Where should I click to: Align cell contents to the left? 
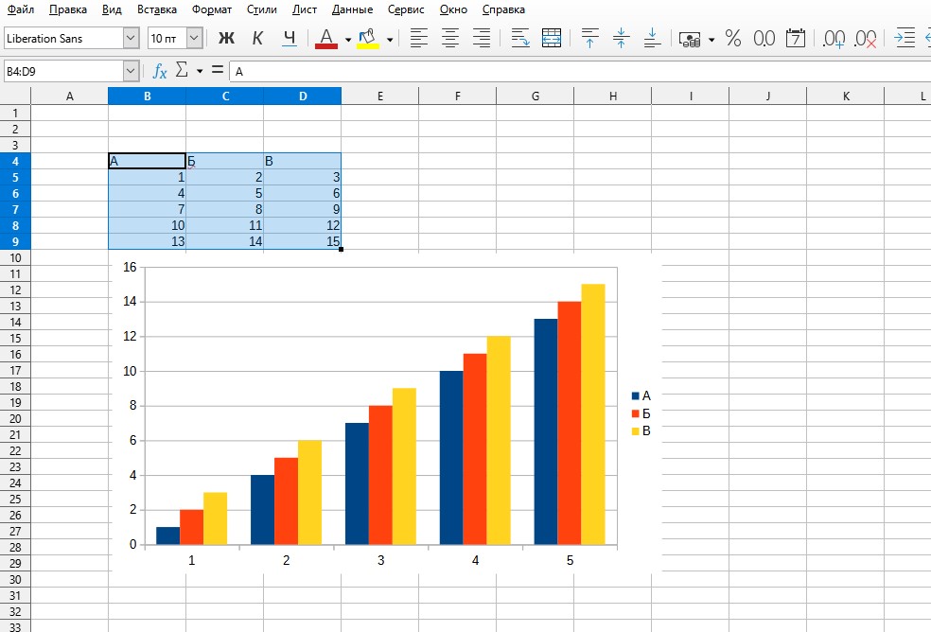pos(418,39)
